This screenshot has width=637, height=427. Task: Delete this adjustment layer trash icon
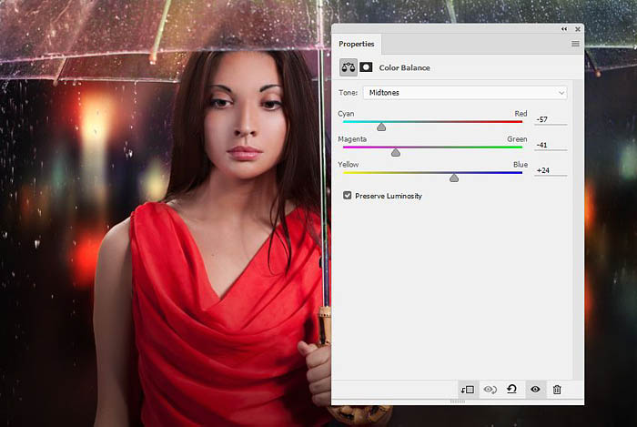coord(557,390)
